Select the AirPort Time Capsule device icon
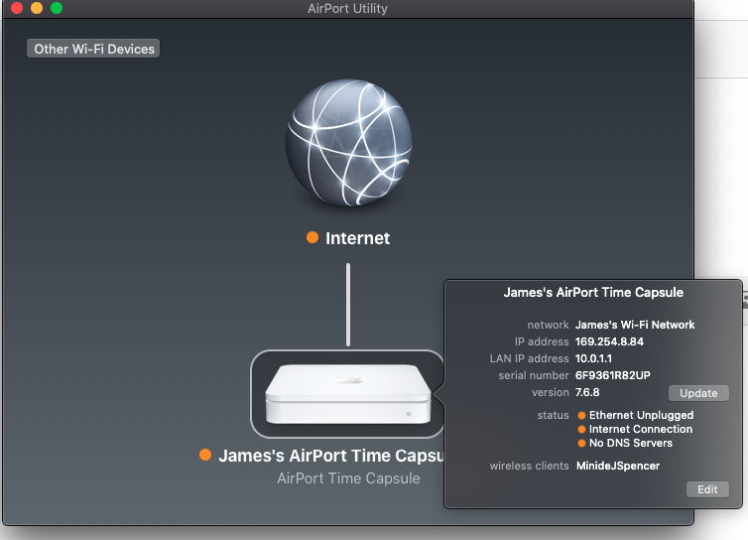 point(348,394)
